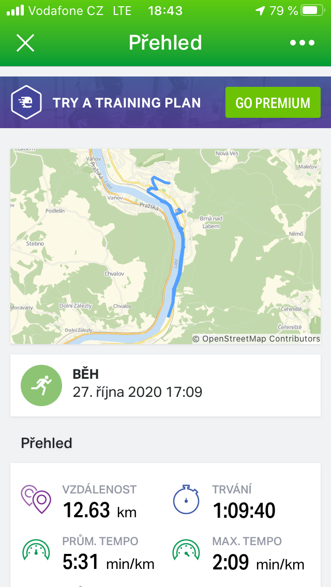Select the 1:09:40 duration value
Viewport: 331px width, 587px height.
coord(244,511)
